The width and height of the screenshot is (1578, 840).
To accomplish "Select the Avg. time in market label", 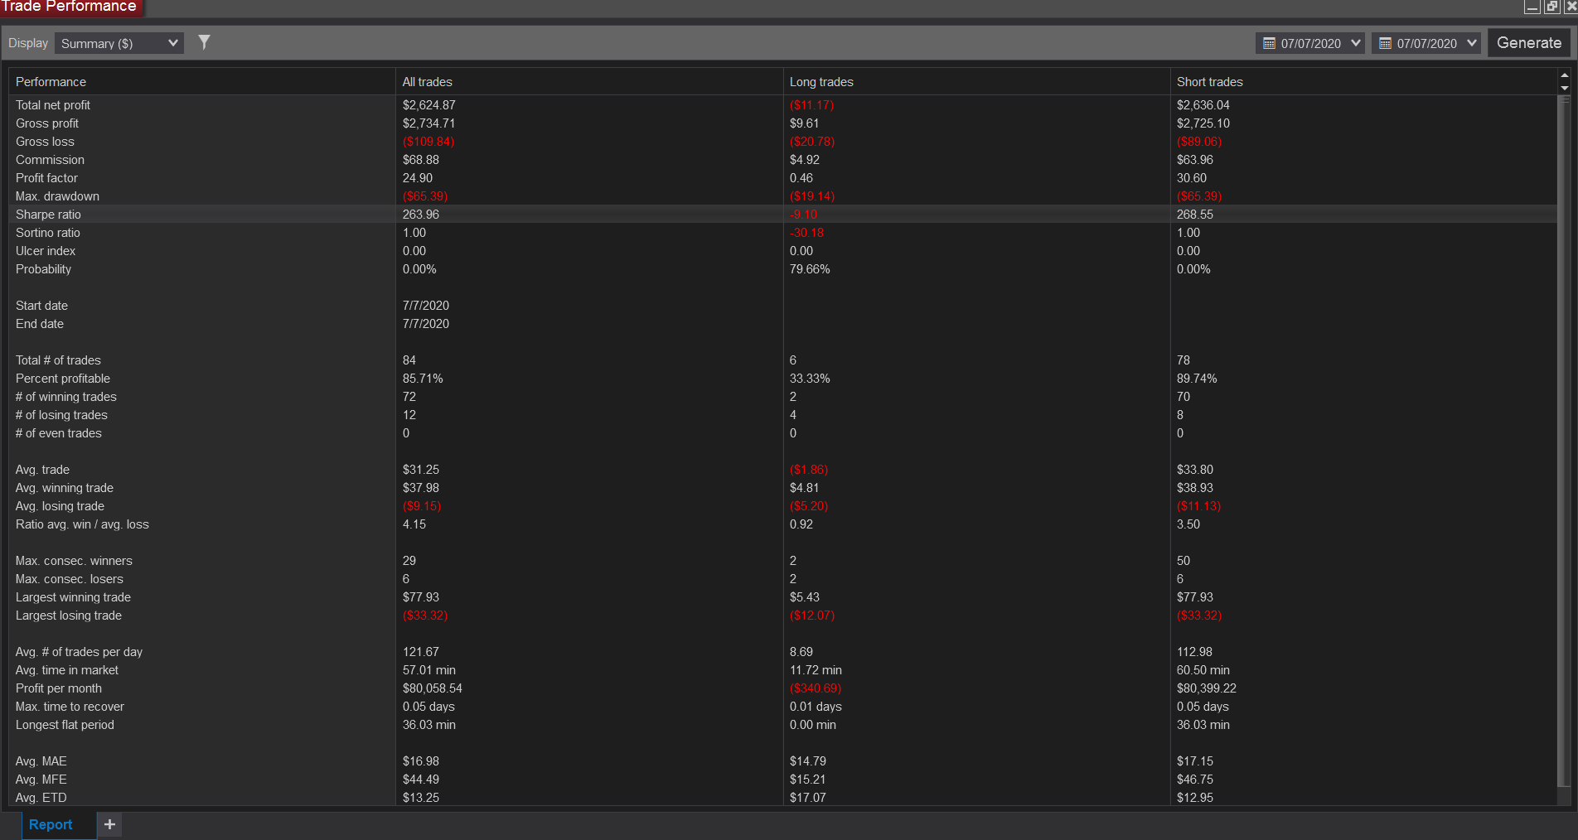I will pyautogui.click(x=67, y=670).
